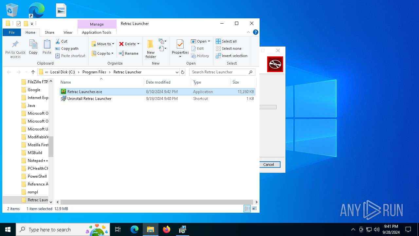Open the Windows Start menu
This screenshot has width=419, height=236.
click(x=8, y=229)
